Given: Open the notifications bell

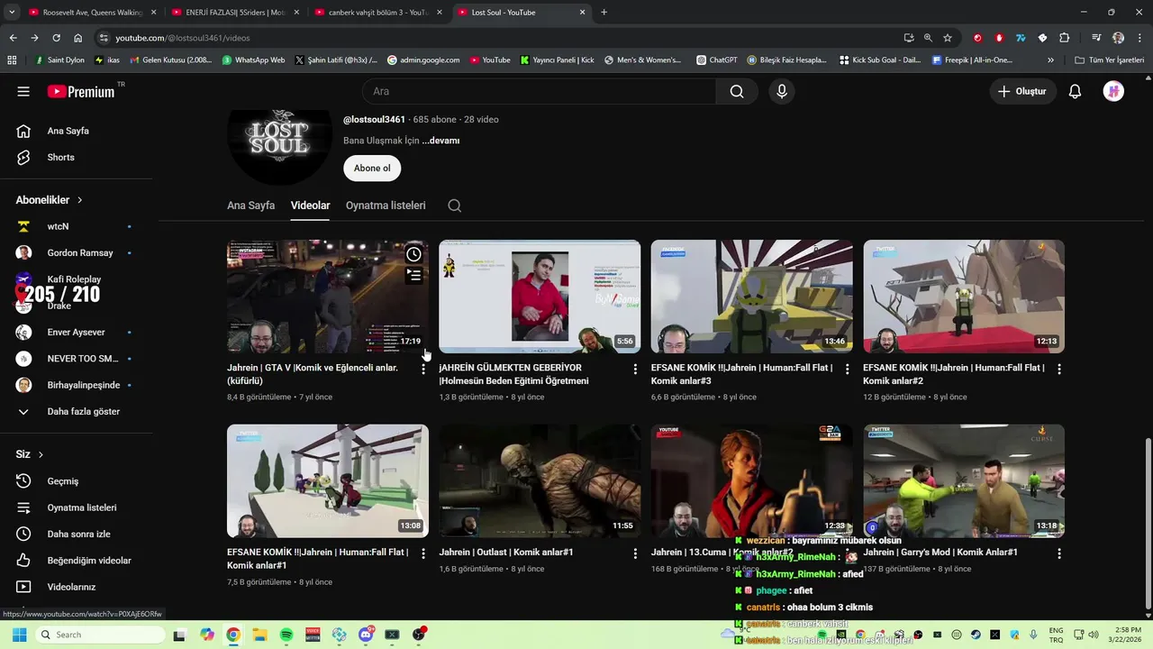Looking at the screenshot, I should [1075, 91].
